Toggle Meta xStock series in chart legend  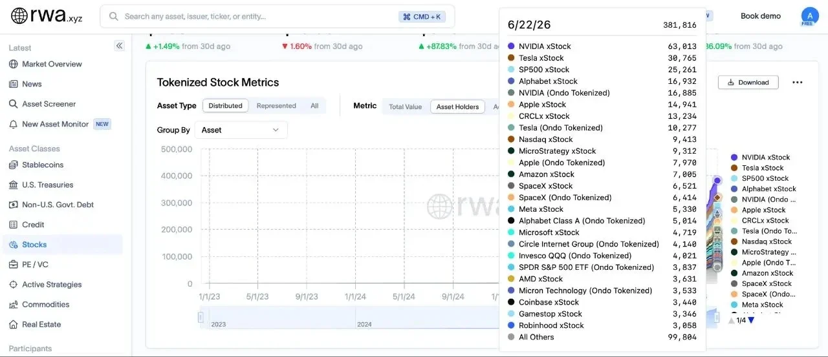click(x=757, y=305)
